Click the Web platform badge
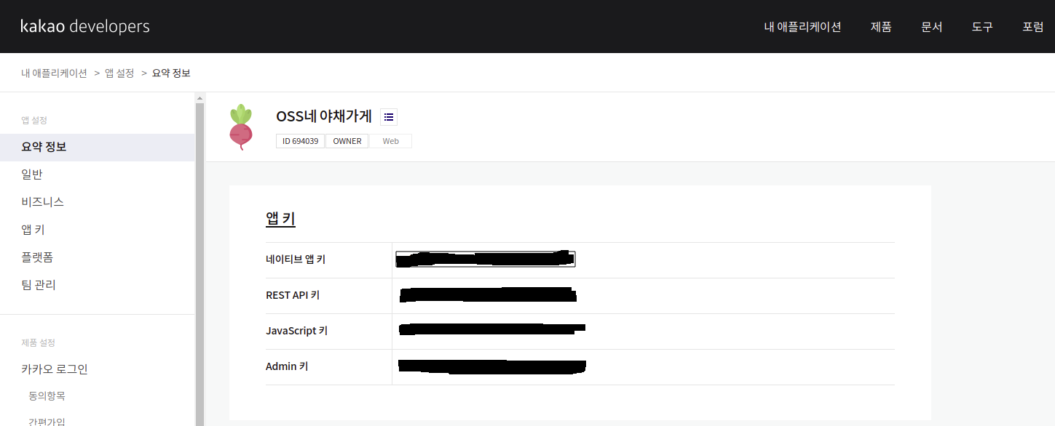 391,141
